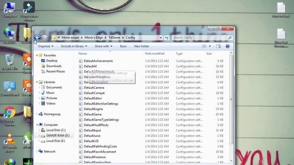Viewport: 294px width, 165px height.
Task: Open Recent Places under Favorites
Action: pos(56,71)
